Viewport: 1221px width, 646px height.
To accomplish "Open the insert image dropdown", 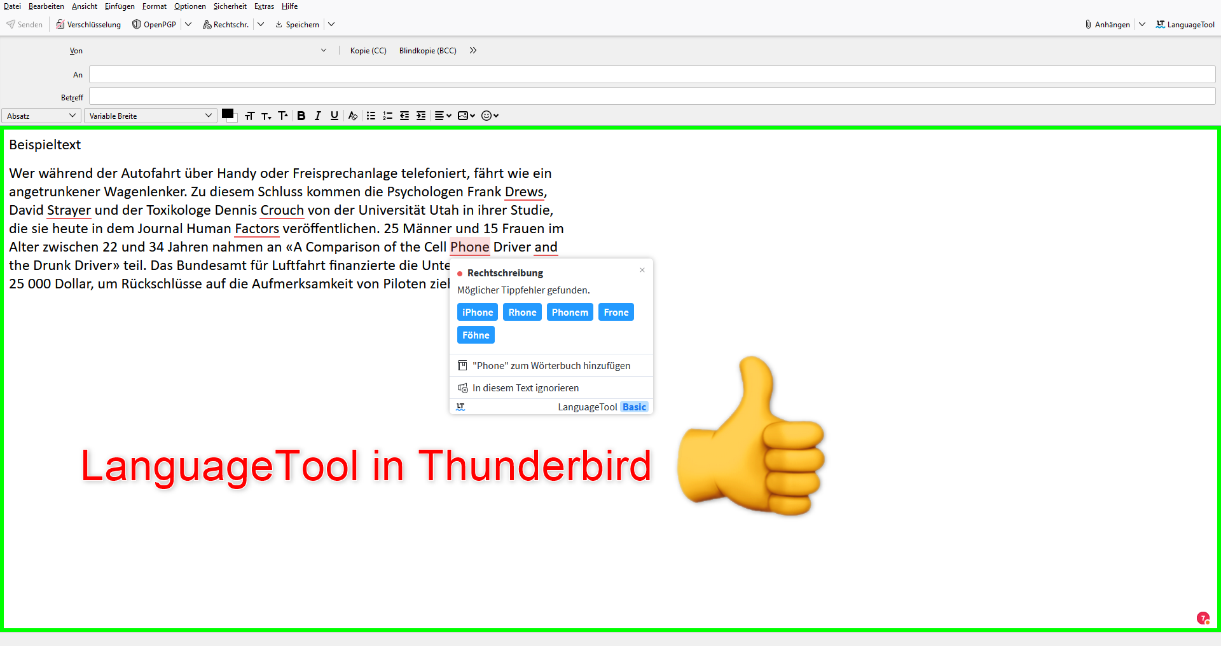I will click(466, 116).
